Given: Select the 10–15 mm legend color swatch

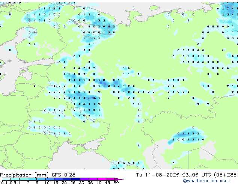Looking at the screenshot, I should coord(50,179).
